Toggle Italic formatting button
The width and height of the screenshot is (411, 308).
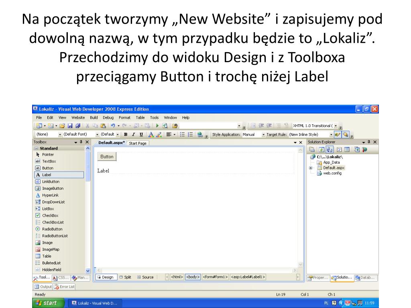click(x=133, y=134)
